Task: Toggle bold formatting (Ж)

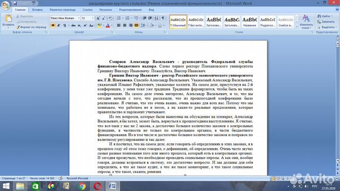Action: click(52, 25)
